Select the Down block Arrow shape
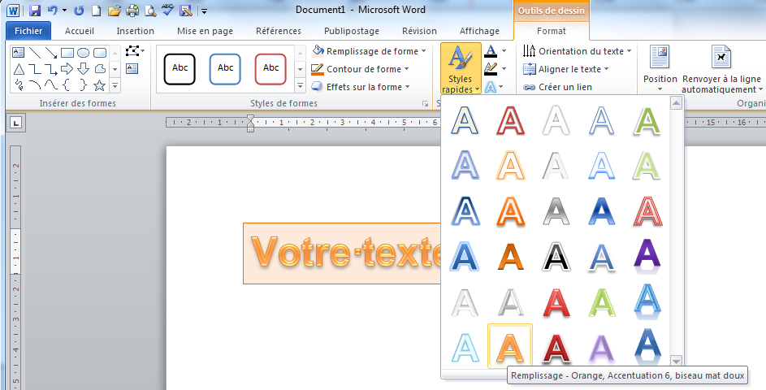This screenshot has height=390, width=766. pos(83,69)
